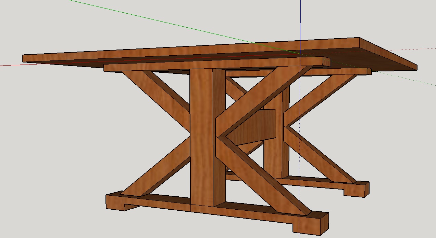The width and height of the screenshot is (436, 238).
Task: Select the front central vertical post
Action: pos(202,137)
